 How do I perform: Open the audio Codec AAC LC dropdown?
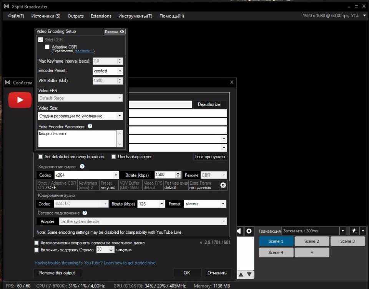pos(81,204)
